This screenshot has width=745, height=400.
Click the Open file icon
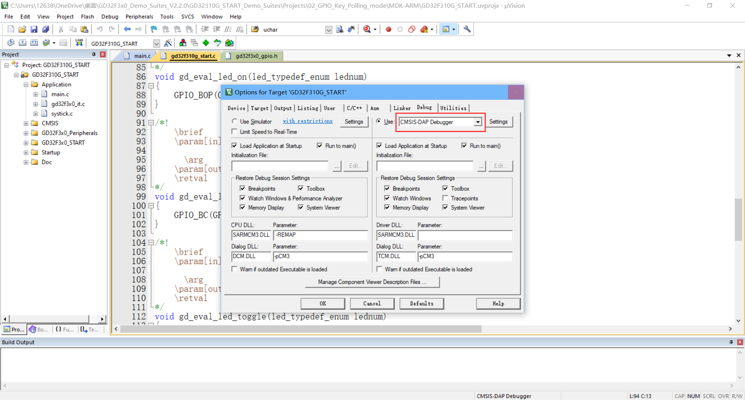pyautogui.click(x=23, y=29)
